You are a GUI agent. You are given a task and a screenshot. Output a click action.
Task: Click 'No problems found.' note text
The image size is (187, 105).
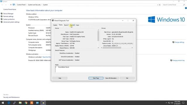point(64,67)
